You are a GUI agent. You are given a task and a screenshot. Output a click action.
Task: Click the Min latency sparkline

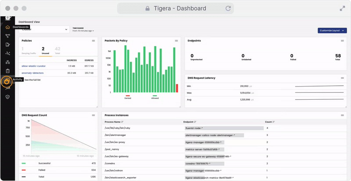(319, 86)
